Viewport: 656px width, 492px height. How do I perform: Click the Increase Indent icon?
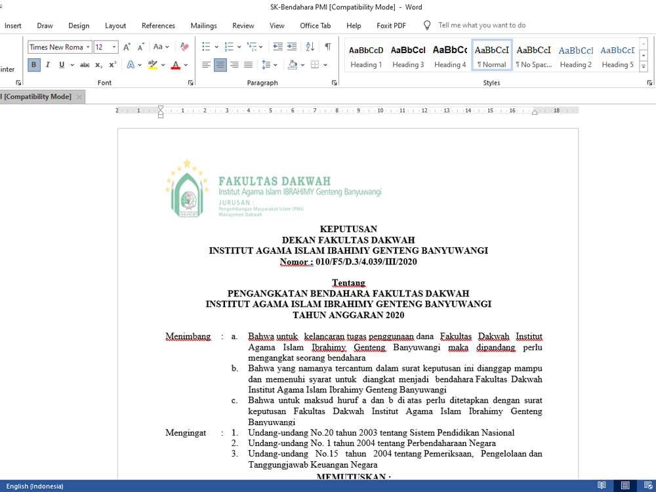pos(292,47)
